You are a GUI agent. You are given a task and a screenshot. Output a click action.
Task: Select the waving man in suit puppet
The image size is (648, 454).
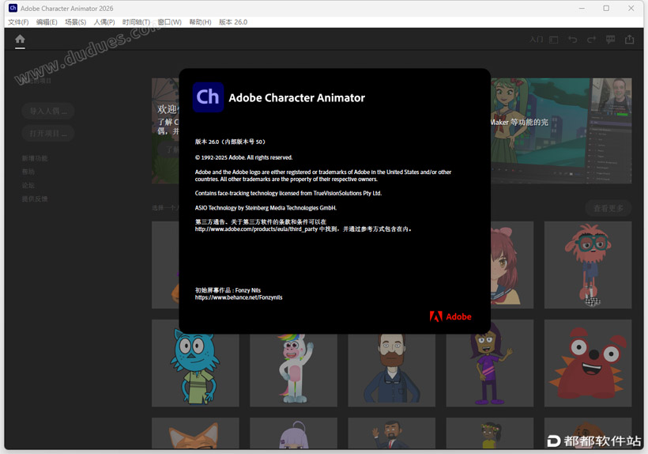click(391, 433)
